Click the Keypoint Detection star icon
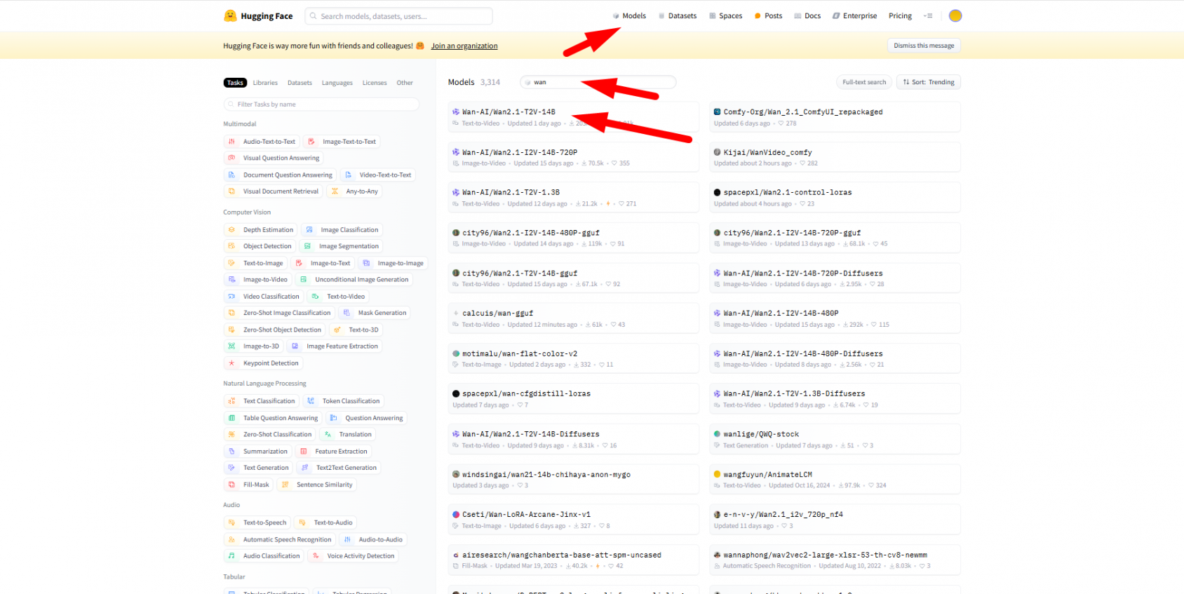This screenshot has width=1184, height=594. click(232, 363)
